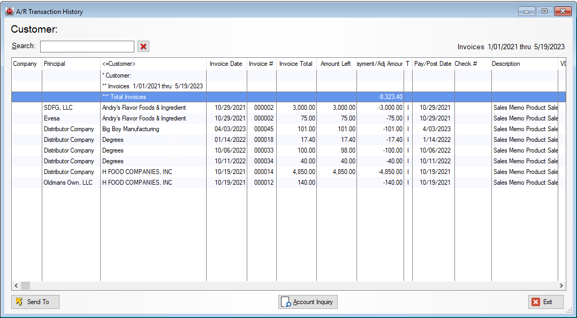Select the Description cell for invoice 000045
The height and width of the screenshot is (318, 577).
pos(526,129)
